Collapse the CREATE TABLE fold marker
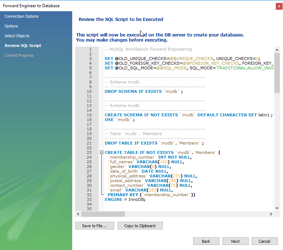The image size is (283, 250). point(102,152)
